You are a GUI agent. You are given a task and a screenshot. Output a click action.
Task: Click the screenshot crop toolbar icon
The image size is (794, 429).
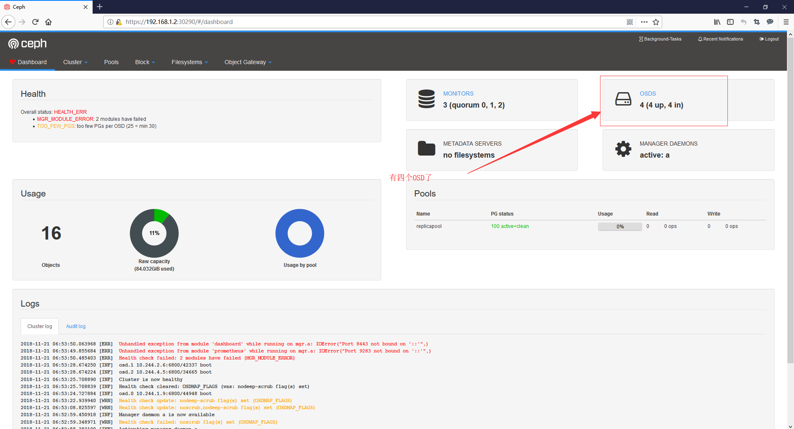coord(757,22)
